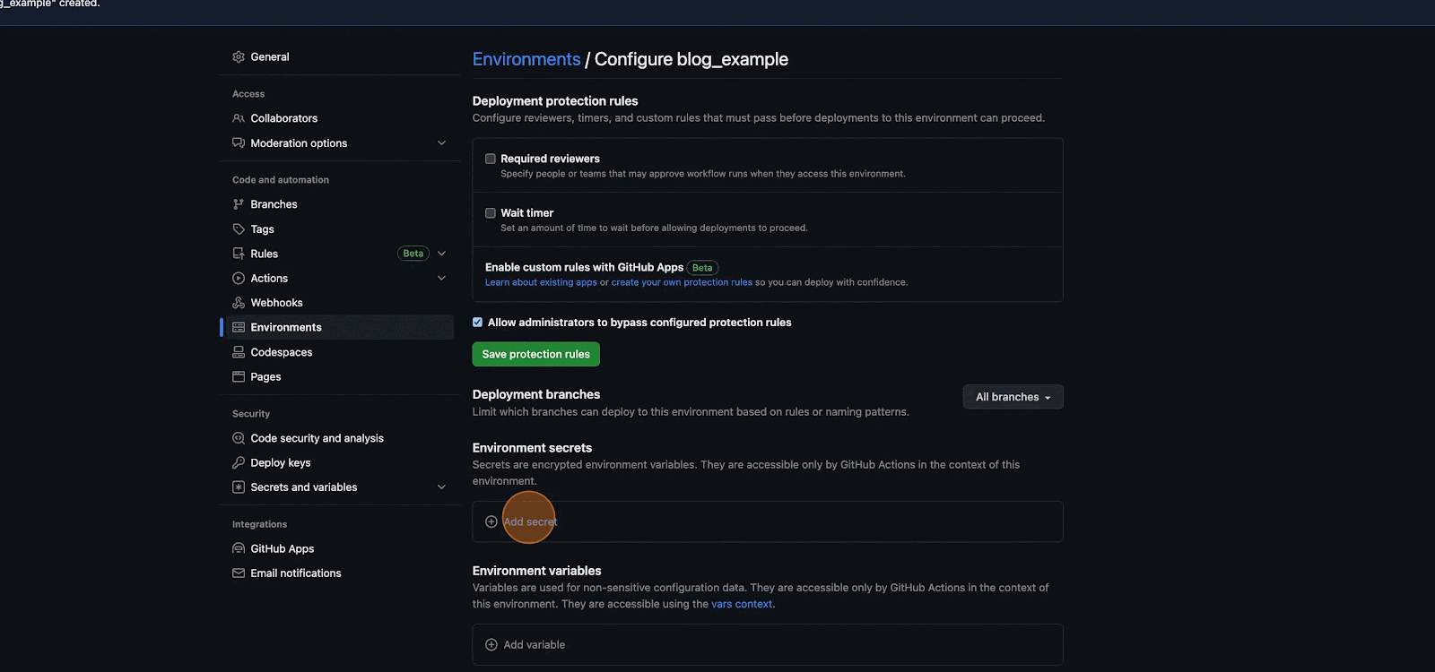1435x672 pixels.
Task: Click the Deployment protection rules heading
Action: click(x=555, y=101)
